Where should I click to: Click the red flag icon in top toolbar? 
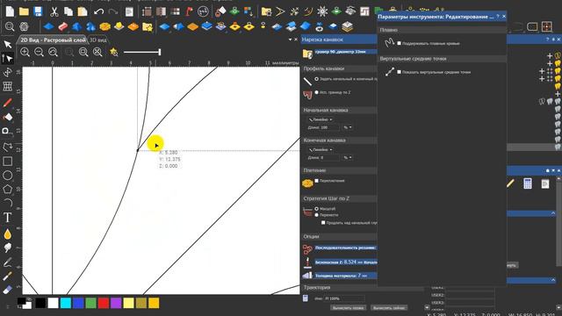coord(190,11)
